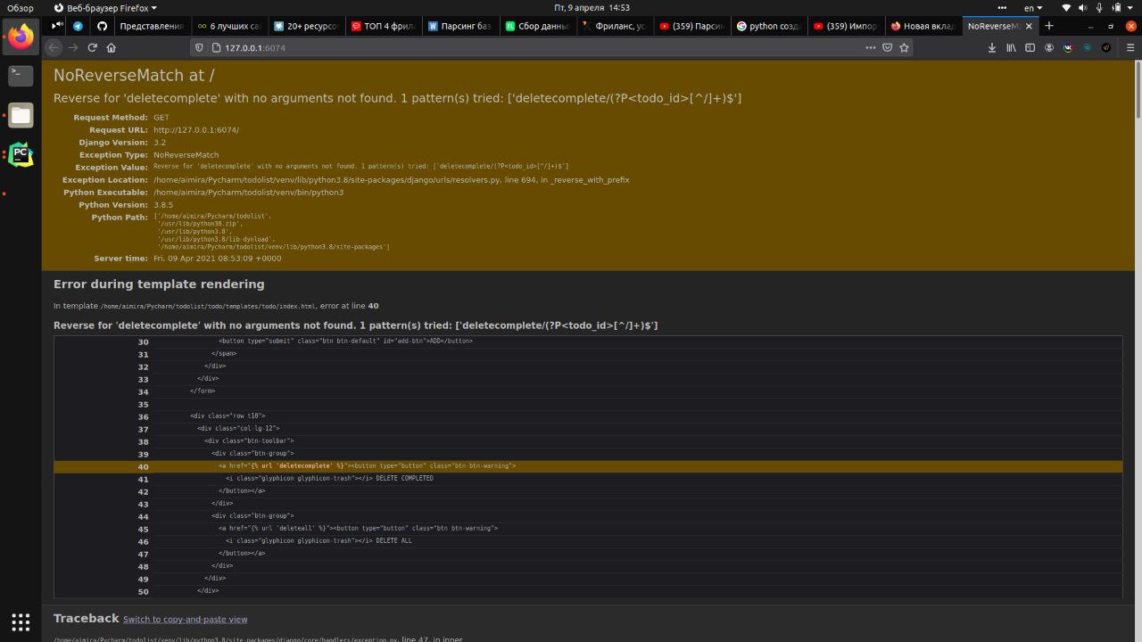Viewport: 1142px width, 642px height.
Task: Open the 'Обзор' activities overview
Action: coord(21,7)
